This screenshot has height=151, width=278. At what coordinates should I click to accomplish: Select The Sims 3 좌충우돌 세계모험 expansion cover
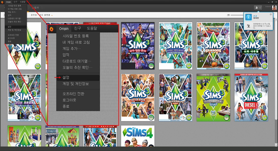[x=138, y=98]
